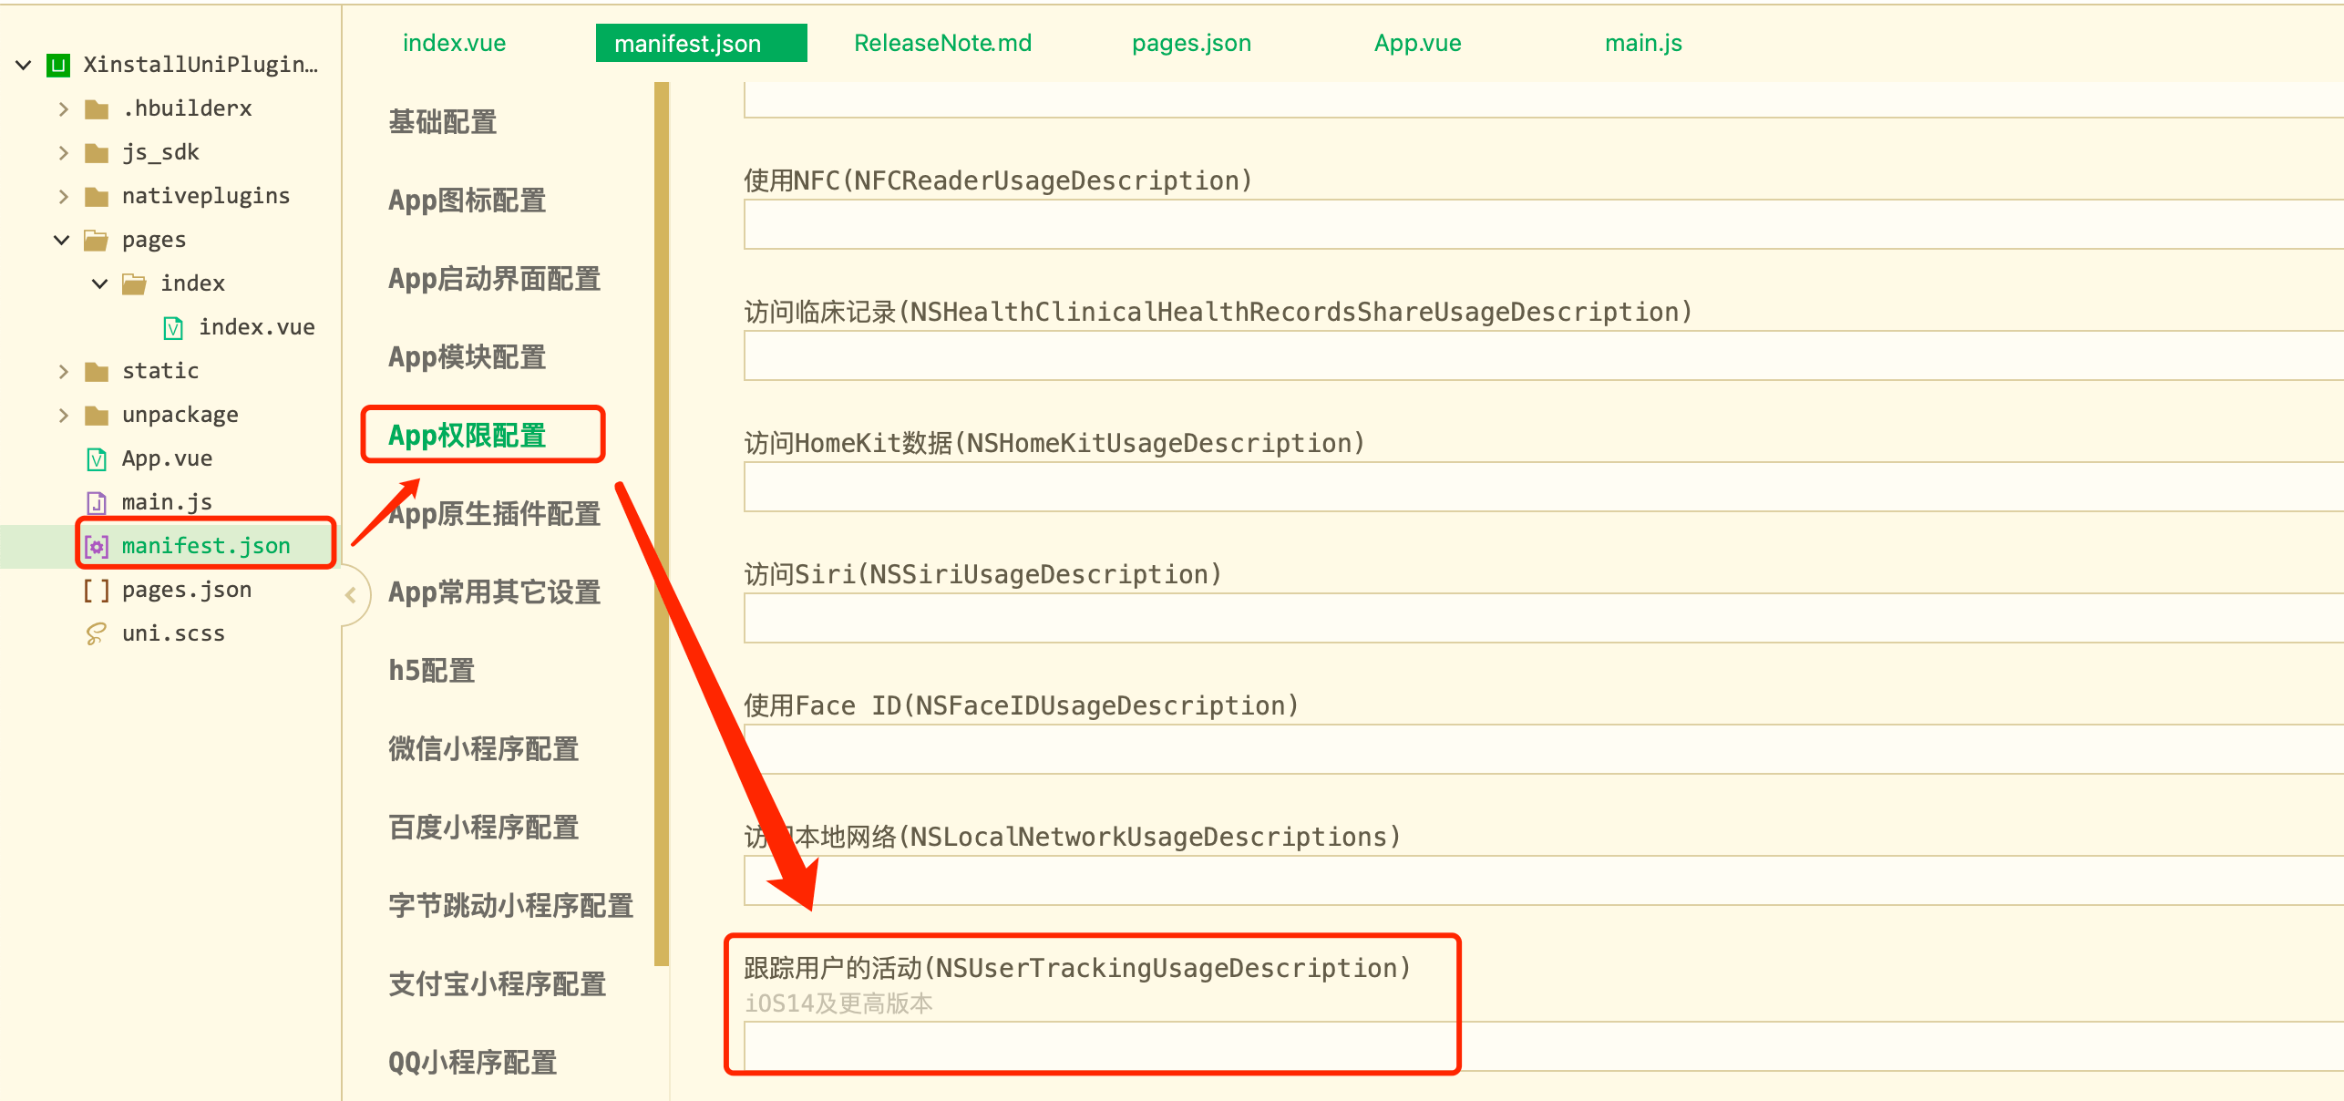This screenshot has width=2344, height=1101.
Task: Click the uni.scss stylesheet icon
Action: point(95,633)
